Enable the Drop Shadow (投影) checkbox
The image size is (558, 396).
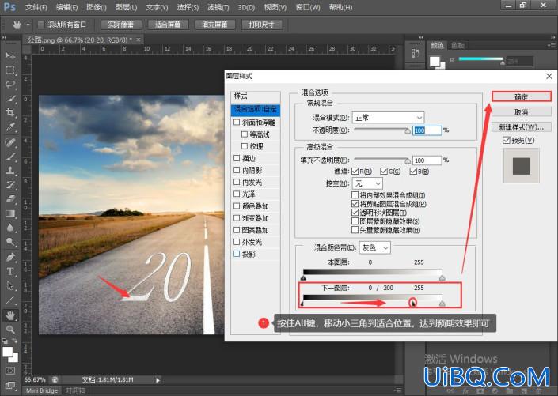(237, 254)
